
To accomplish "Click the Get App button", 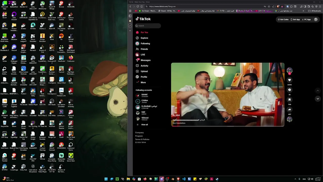I will click(295, 19).
